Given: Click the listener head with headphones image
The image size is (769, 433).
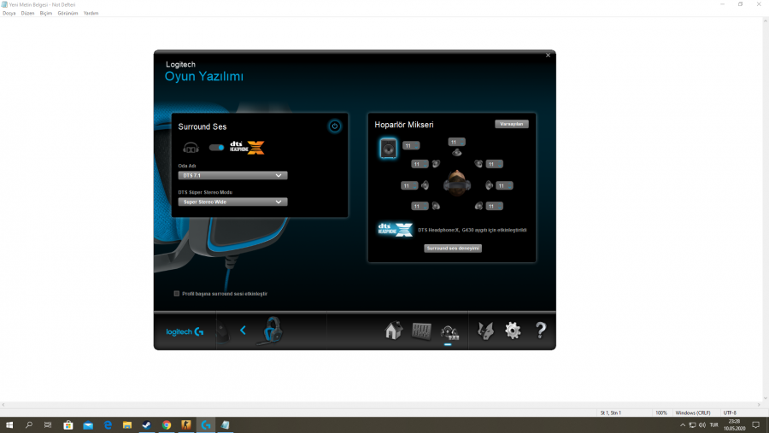Looking at the screenshot, I should pyautogui.click(x=457, y=183).
